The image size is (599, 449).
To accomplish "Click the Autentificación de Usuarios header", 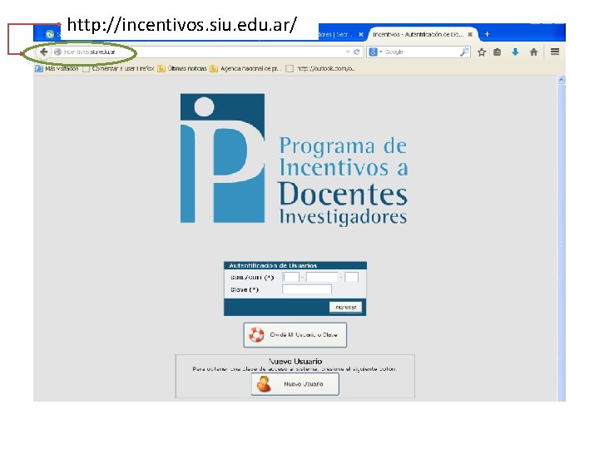I will [295, 265].
